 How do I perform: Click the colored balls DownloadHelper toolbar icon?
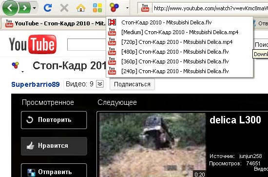pyautogui.click(x=114, y=7)
